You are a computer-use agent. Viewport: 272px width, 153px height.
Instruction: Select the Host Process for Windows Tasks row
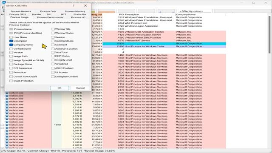[x=164, y=46]
